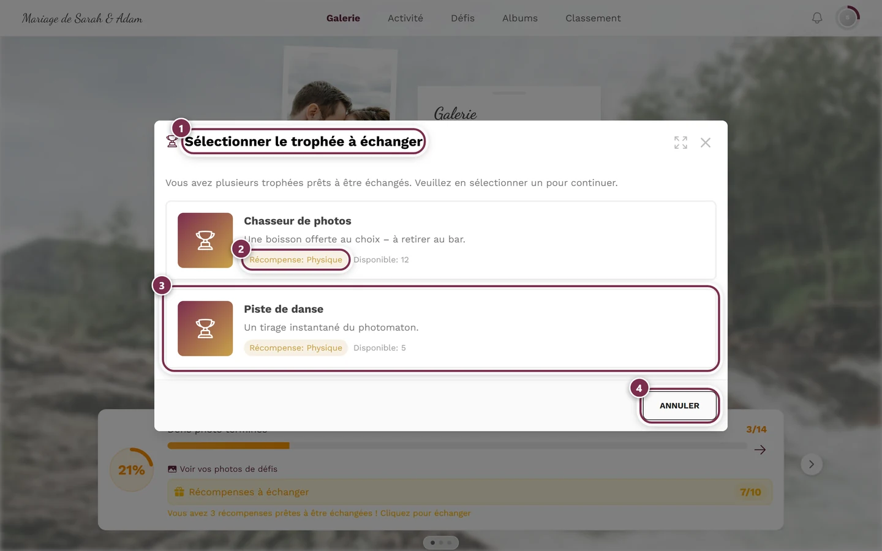Click the Récompense: Physique badge of Chasseur de photos
The image size is (882, 551).
(x=296, y=260)
